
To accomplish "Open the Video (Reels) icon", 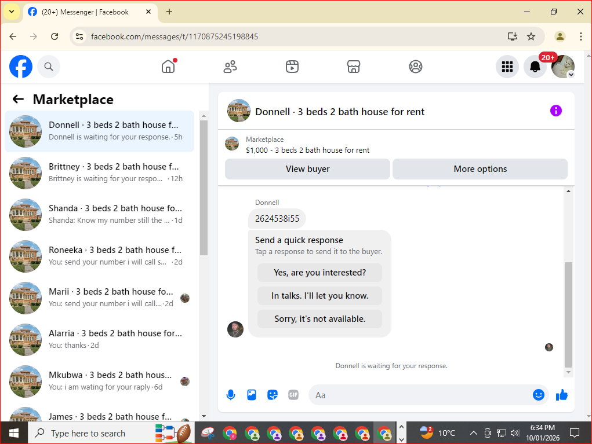I will pos(292,67).
